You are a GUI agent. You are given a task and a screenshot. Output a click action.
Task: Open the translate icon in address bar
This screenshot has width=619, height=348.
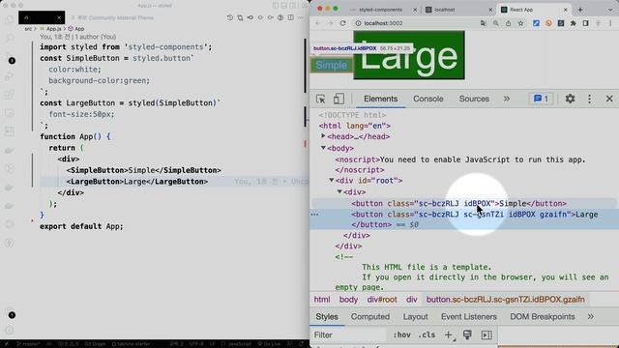point(484,23)
